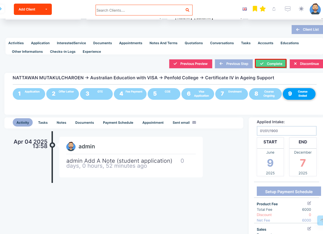Edit the Sales section with pencil icon

[309, 229]
